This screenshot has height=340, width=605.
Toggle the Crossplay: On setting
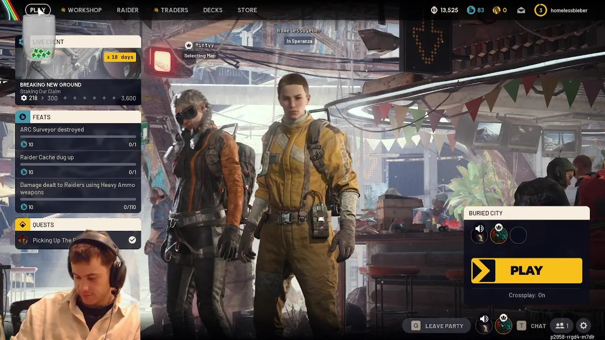(527, 295)
